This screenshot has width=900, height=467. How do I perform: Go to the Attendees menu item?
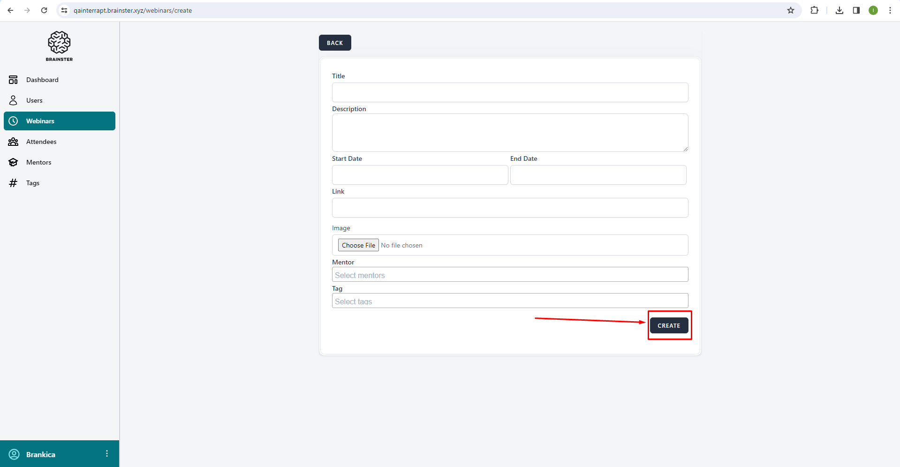[x=41, y=142]
